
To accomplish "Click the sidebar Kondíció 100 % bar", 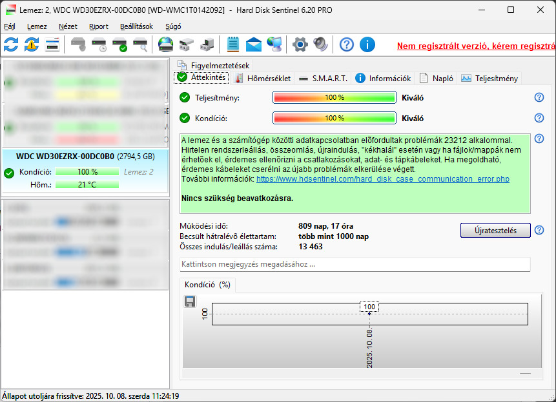I will 87,171.
